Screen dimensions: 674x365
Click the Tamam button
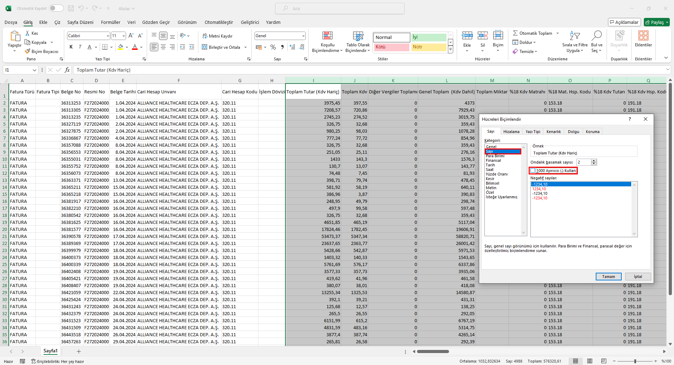(x=608, y=277)
